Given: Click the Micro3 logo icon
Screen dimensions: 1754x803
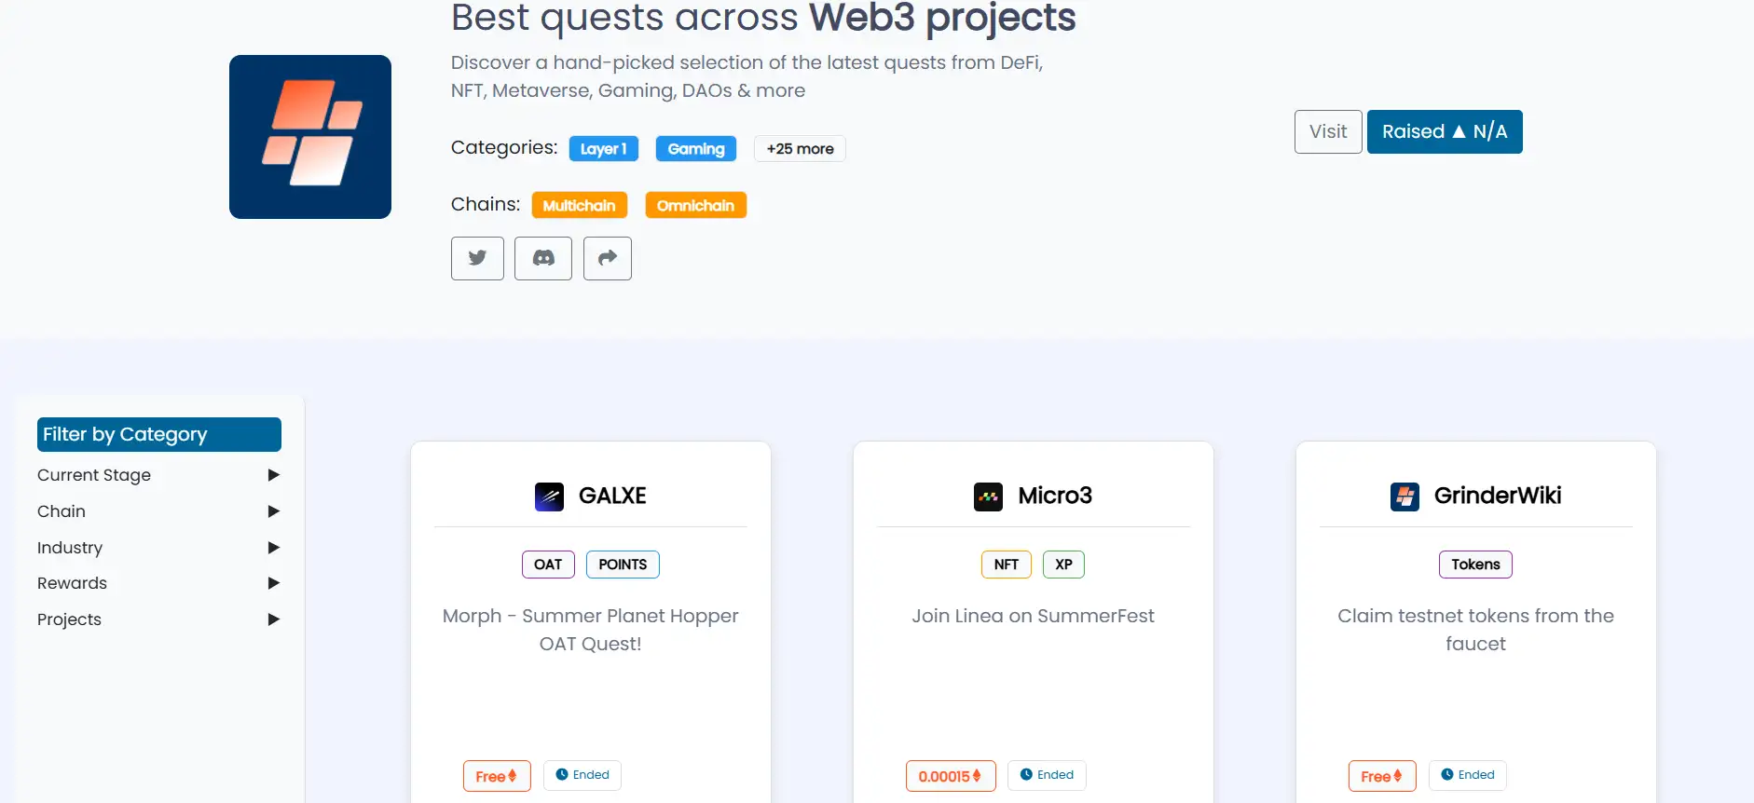Looking at the screenshot, I should click(988, 497).
